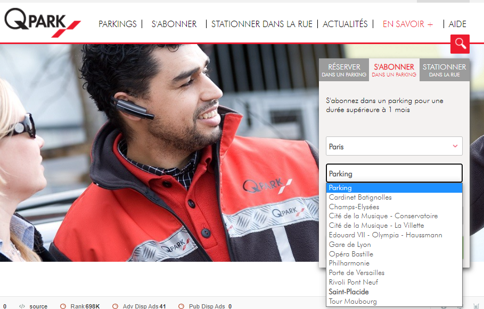The height and width of the screenshot is (309, 484).
Task: Click the Parking select box
Action: (x=394, y=173)
